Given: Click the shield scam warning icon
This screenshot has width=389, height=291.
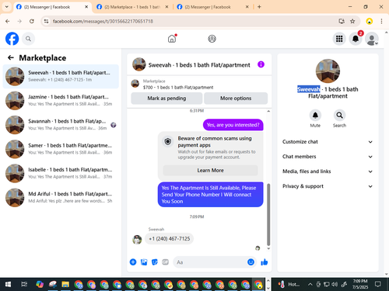Looking at the screenshot, I should pos(168,141).
